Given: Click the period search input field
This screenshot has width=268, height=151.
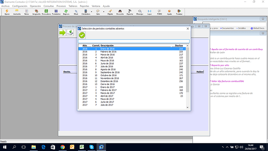Looking at the screenshot, I should tap(134, 41).
